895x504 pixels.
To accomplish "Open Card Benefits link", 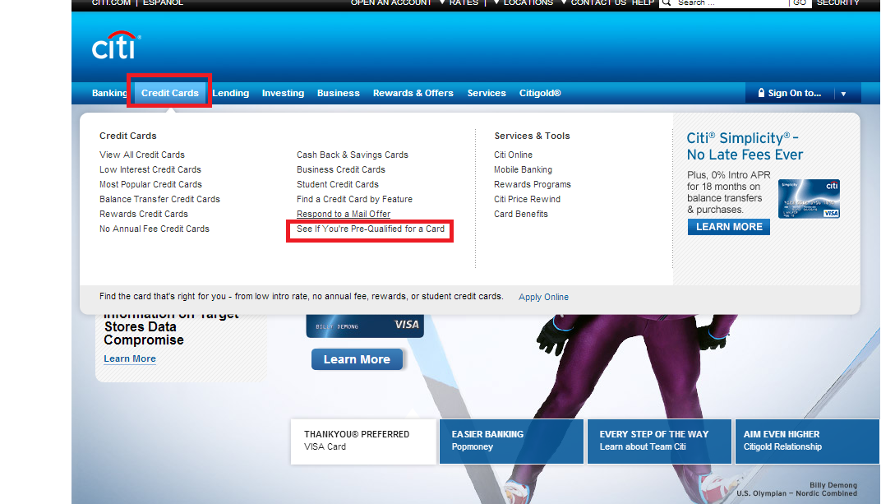I will 521,214.
